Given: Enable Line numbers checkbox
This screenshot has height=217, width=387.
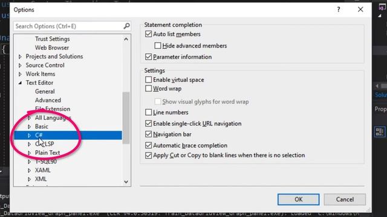Looking at the screenshot, I should click(148, 112).
